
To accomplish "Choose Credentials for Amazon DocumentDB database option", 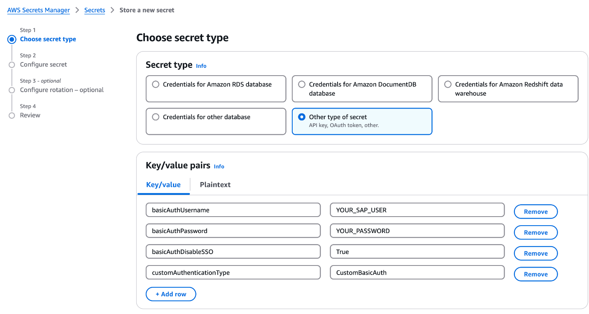I will click(302, 84).
